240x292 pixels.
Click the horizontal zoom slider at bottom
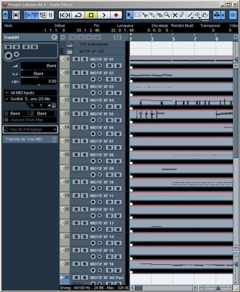click(218, 288)
